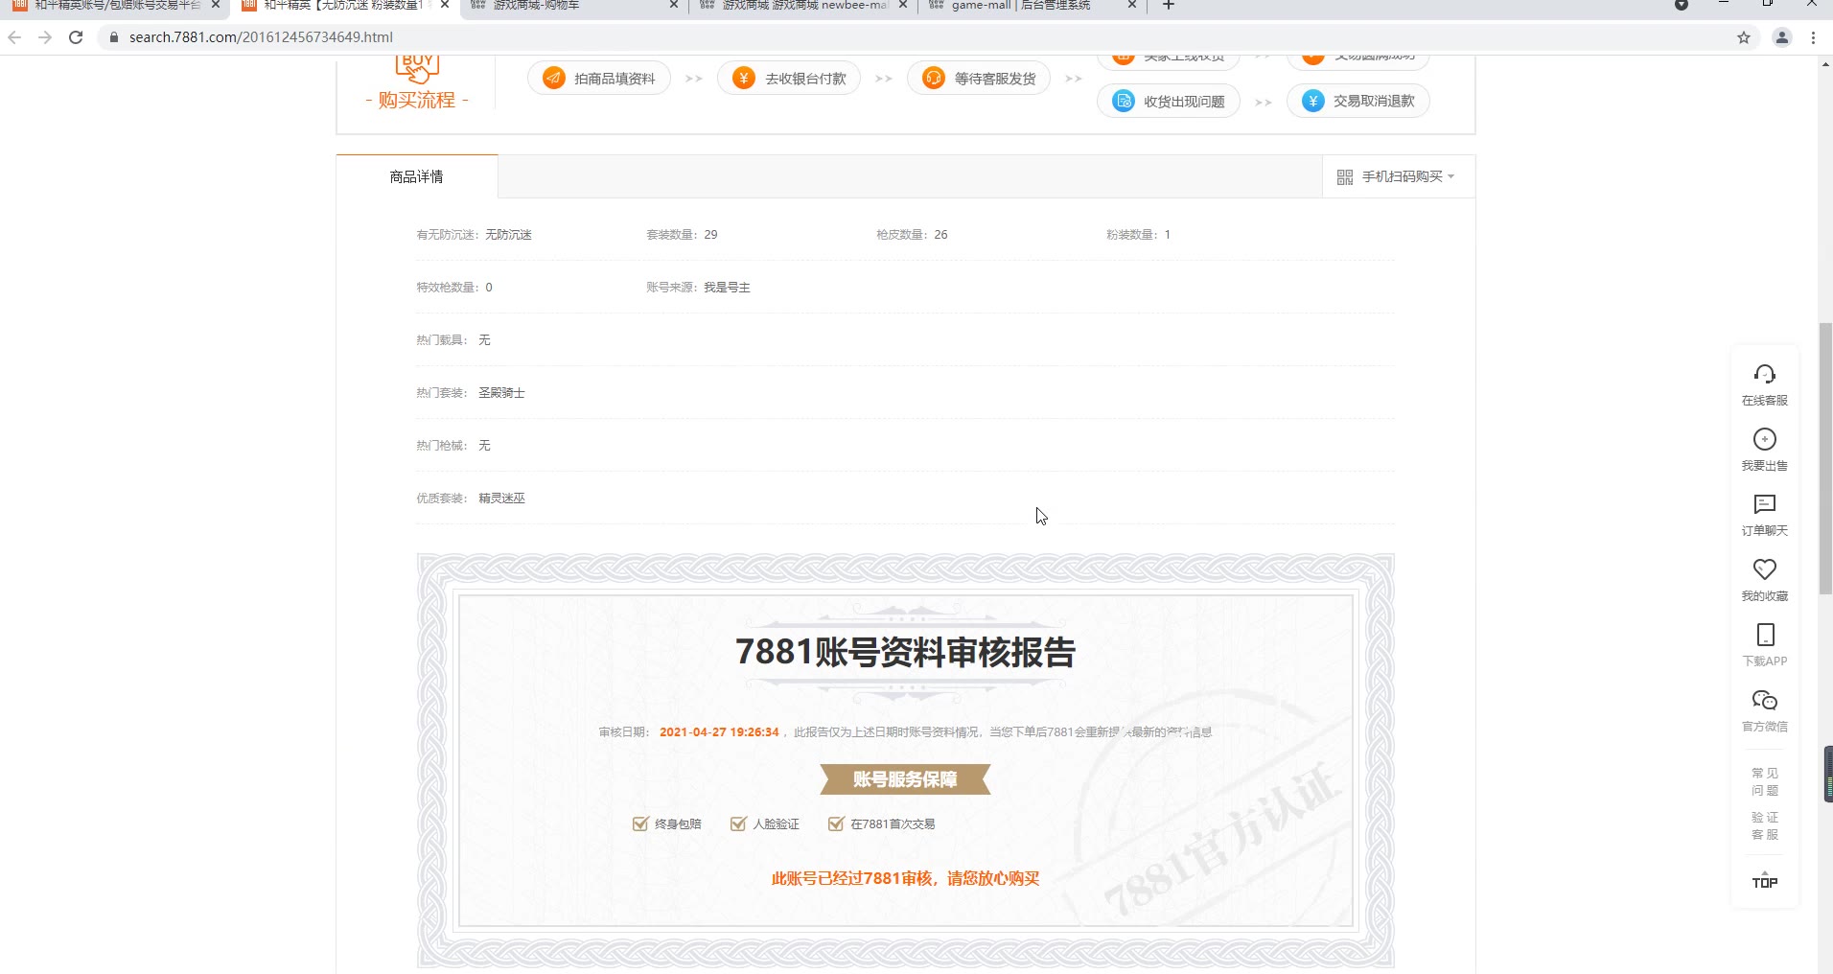
Task: Click the paper plane icon in 拍商品填资料
Action: 554,79
